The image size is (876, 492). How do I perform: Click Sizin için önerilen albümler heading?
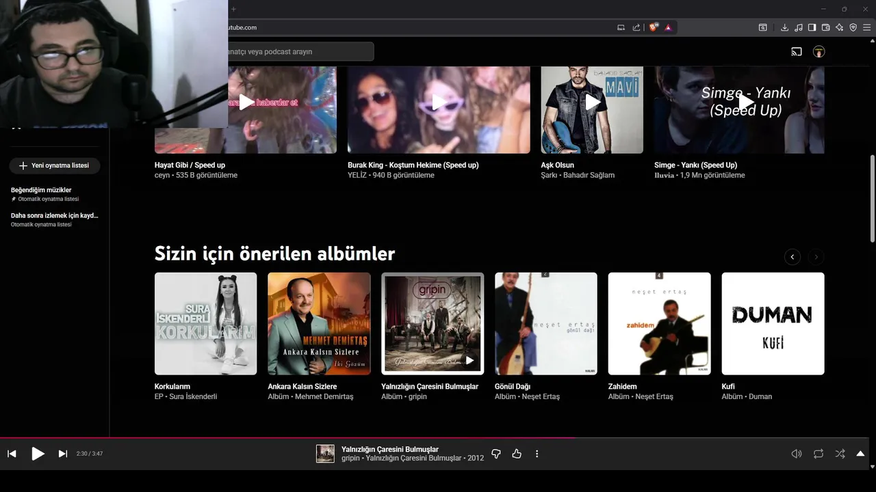(x=274, y=254)
